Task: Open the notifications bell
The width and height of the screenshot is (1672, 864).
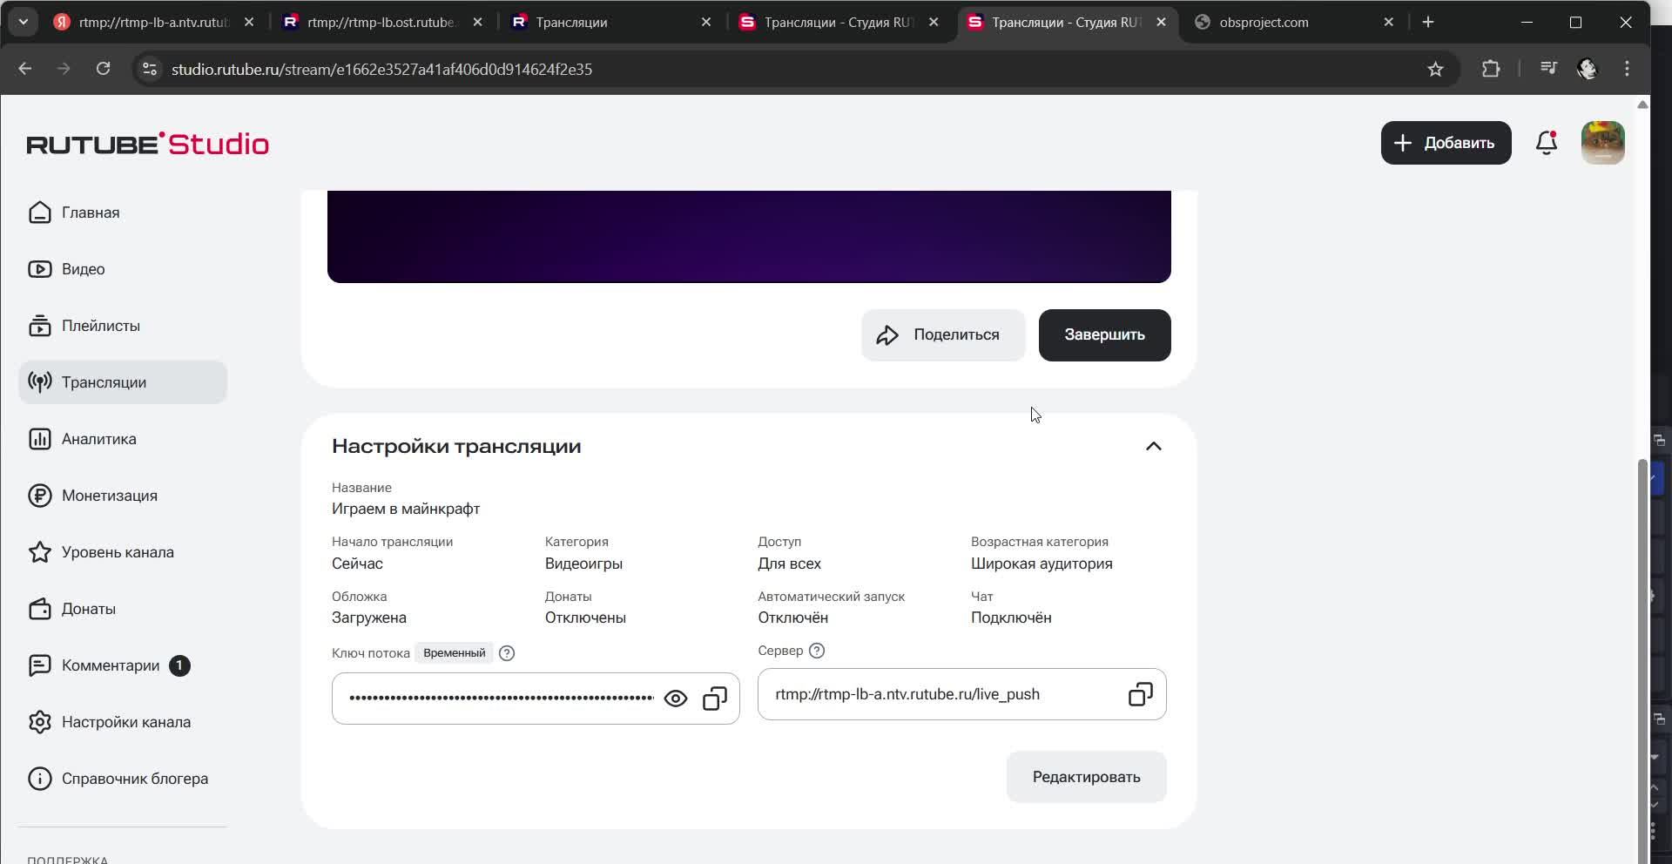Action: coord(1547,143)
